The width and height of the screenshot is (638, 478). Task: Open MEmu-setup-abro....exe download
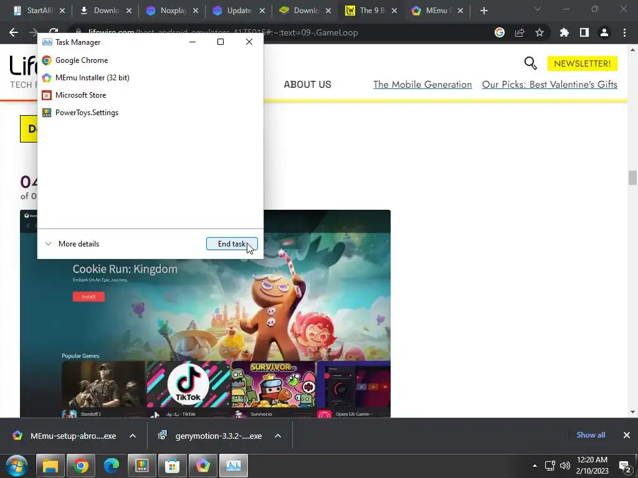(x=65, y=436)
